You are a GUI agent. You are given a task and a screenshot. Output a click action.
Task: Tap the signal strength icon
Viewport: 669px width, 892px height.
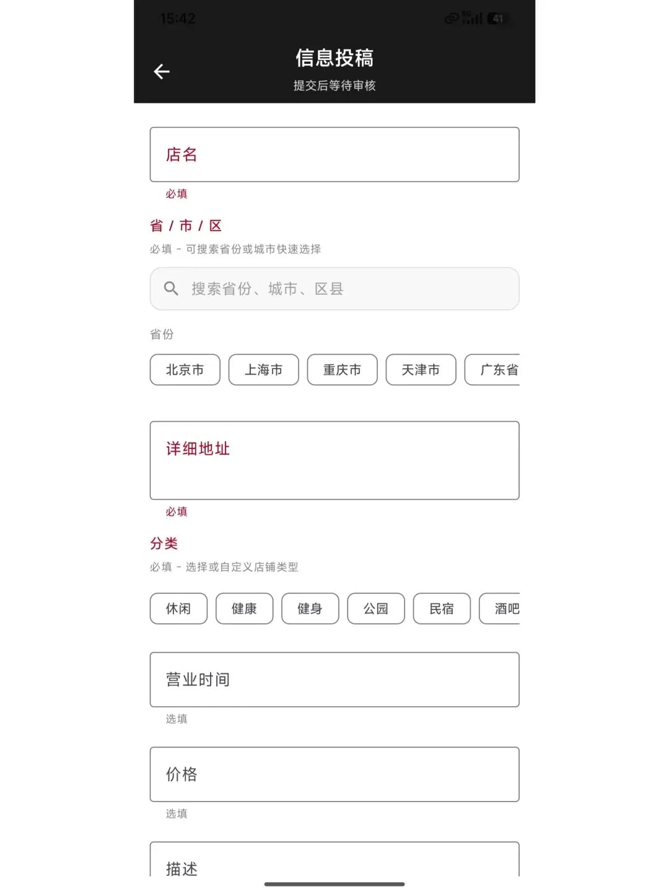[x=473, y=19]
